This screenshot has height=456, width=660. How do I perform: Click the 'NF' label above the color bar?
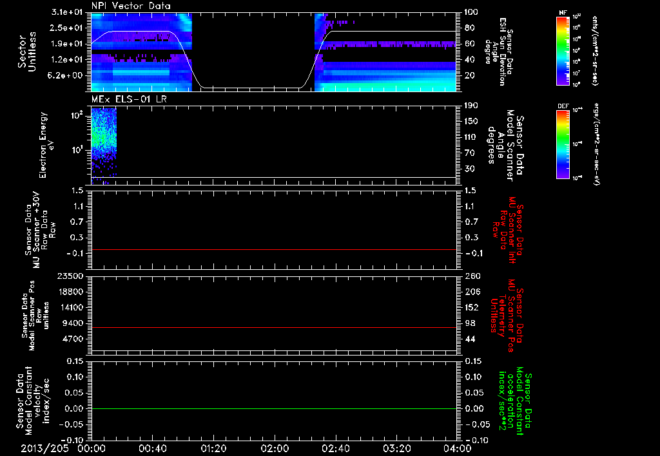click(x=563, y=13)
